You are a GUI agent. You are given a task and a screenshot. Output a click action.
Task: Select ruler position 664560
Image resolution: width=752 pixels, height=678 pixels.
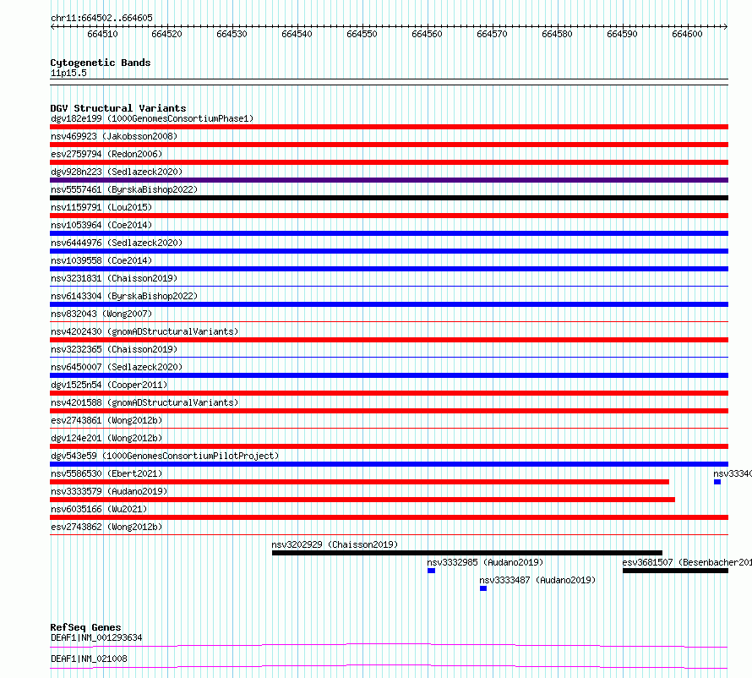pyautogui.click(x=427, y=34)
